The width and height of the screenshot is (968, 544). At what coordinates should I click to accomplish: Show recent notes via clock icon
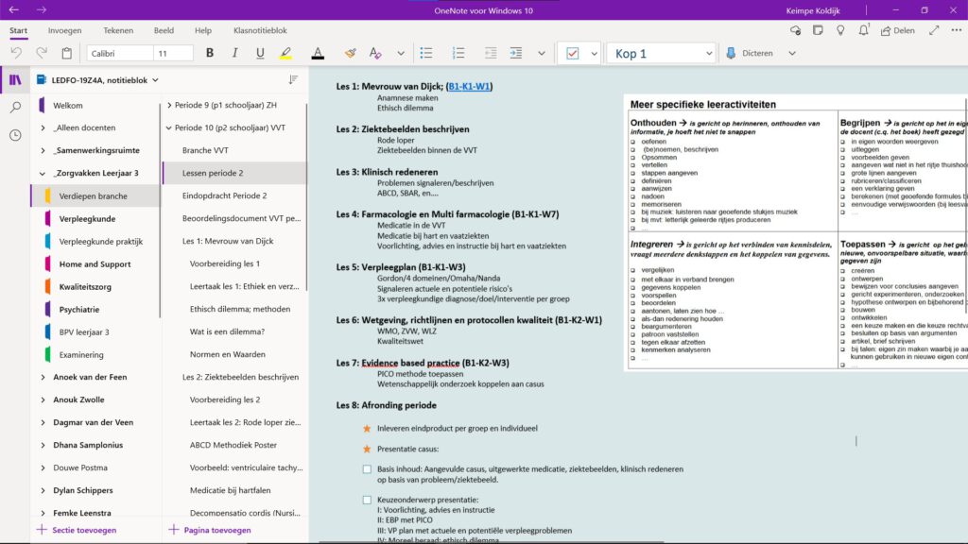[15, 135]
